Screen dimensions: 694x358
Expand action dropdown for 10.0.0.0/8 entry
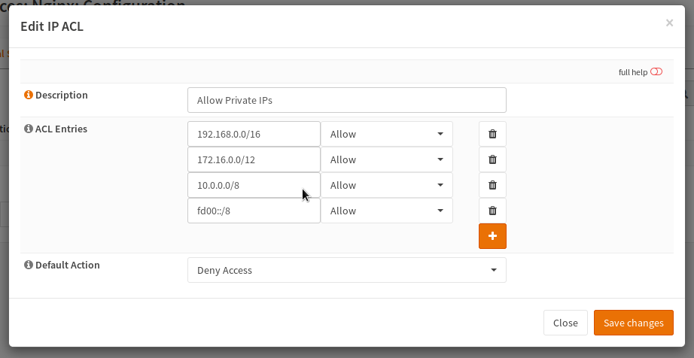tap(387, 185)
